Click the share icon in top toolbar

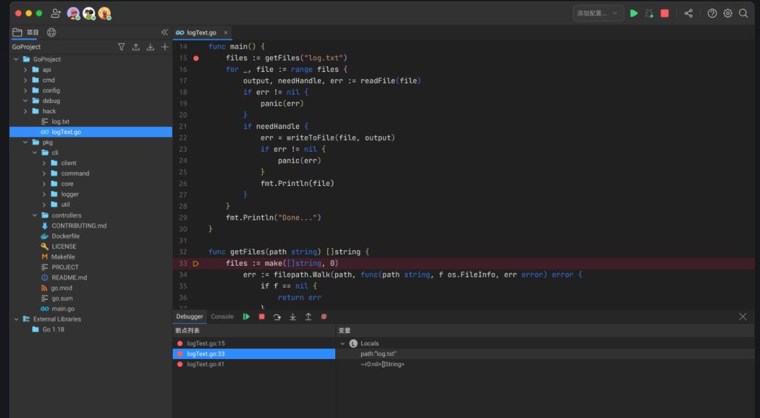(x=688, y=13)
